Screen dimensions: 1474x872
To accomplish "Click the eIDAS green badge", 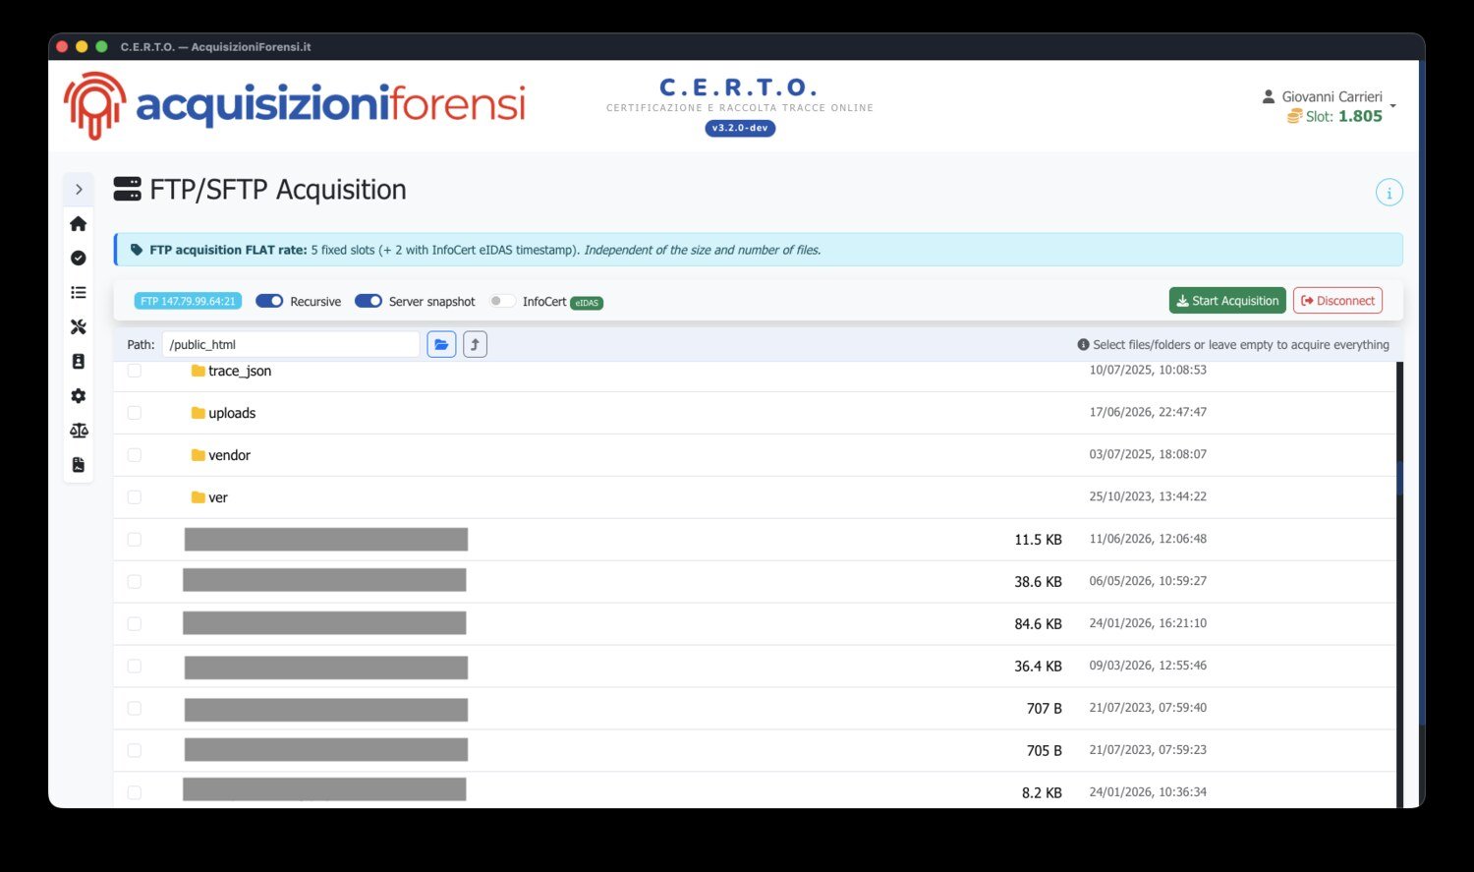I will [x=587, y=303].
